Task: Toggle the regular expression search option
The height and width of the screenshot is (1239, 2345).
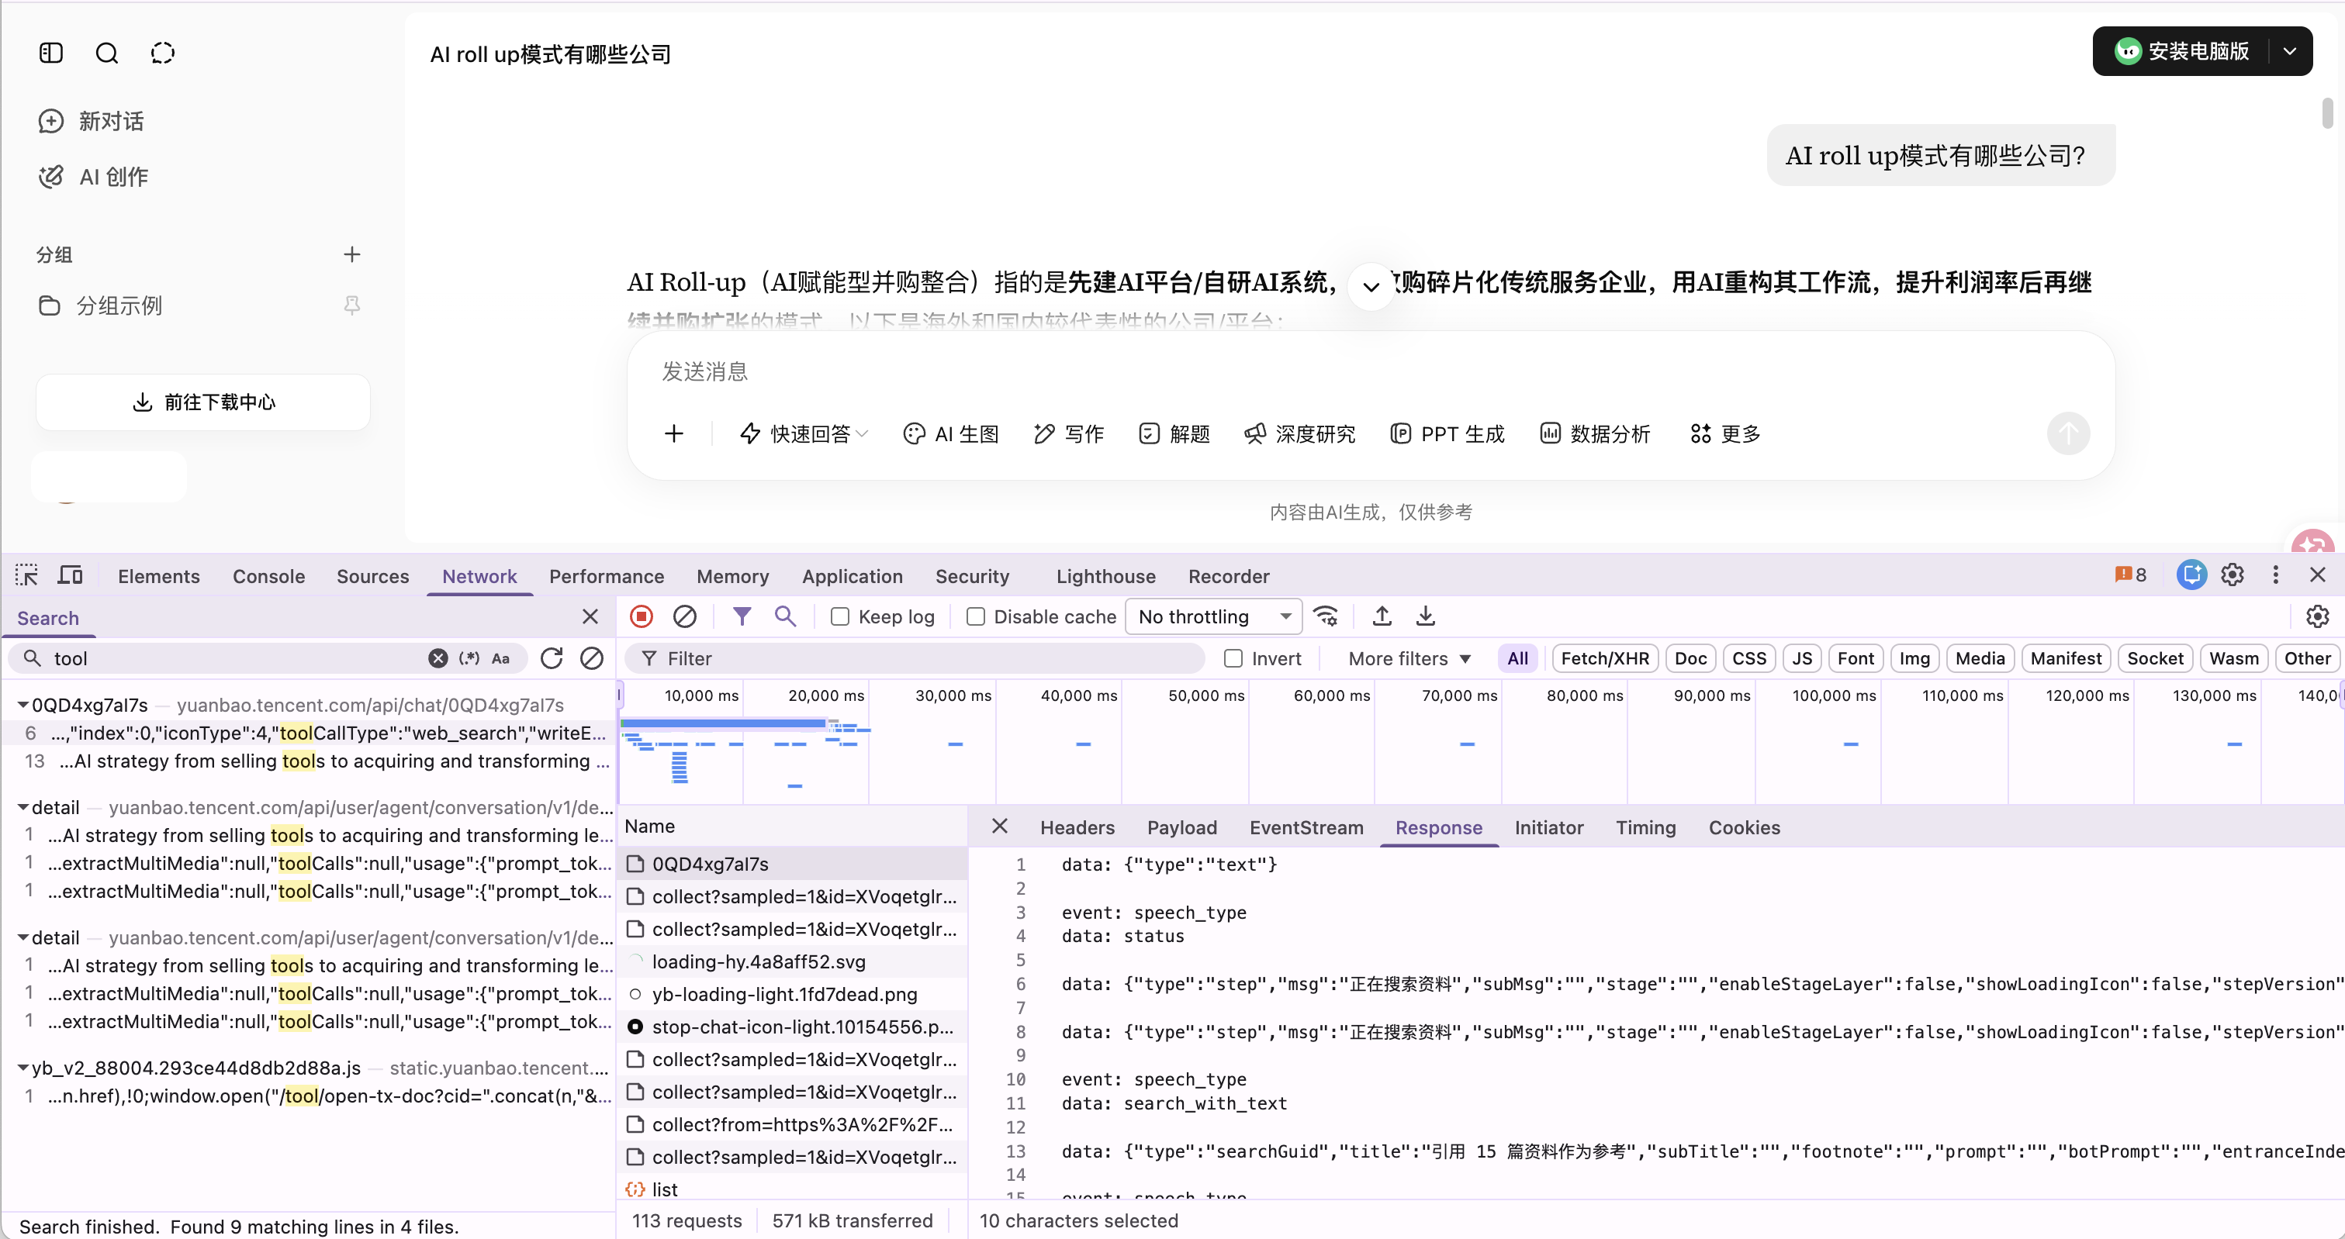Action: pyautogui.click(x=469, y=658)
